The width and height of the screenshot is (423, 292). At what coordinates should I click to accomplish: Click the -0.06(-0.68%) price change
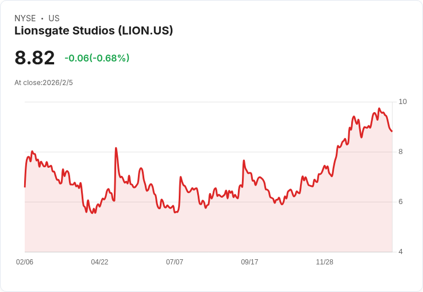pyautogui.click(x=97, y=58)
